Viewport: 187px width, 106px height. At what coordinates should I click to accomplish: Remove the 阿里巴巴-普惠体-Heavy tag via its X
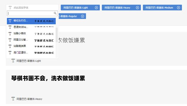pos(137,8)
